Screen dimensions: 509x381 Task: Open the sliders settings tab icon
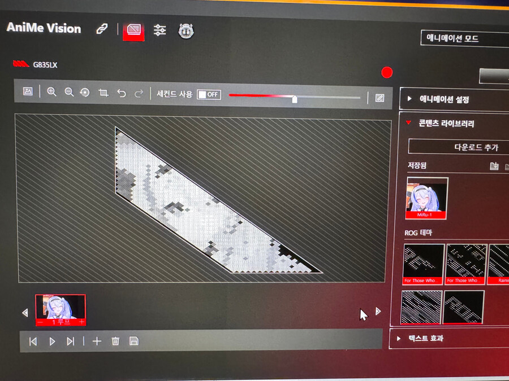[x=159, y=30]
